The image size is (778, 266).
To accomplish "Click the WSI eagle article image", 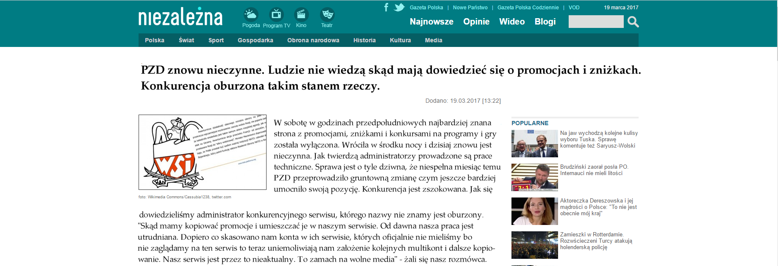I will point(203,152).
